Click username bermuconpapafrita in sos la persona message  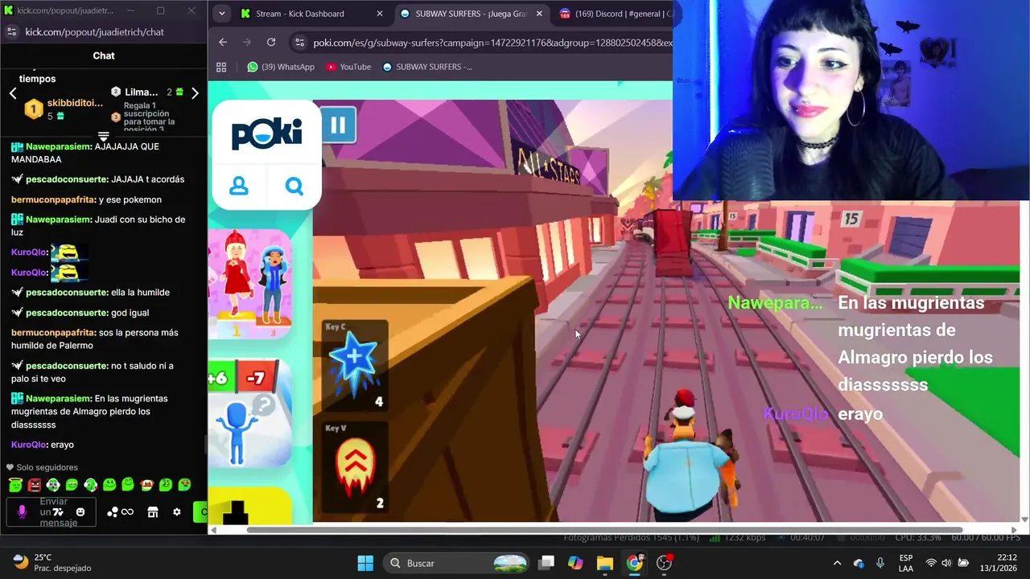click(53, 332)
